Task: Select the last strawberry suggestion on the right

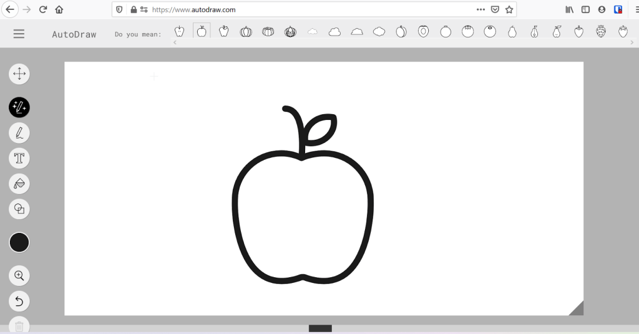Action: pos(623,32)
